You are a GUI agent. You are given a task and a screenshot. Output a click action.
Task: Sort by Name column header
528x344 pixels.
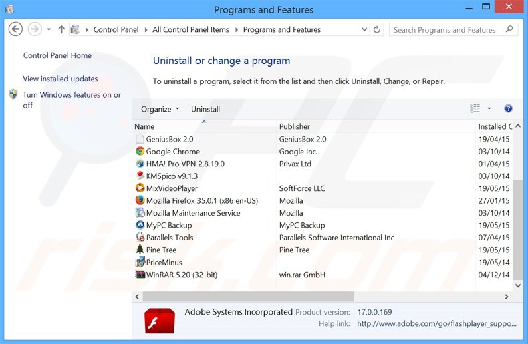pos(204,126)
